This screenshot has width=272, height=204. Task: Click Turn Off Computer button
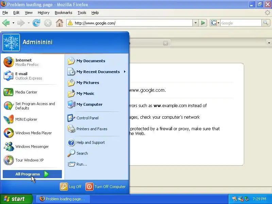click(105, 187)
